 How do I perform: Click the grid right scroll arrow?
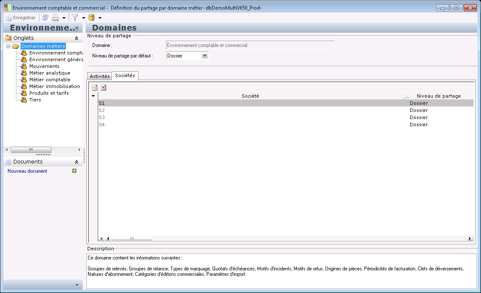[470, 239]
